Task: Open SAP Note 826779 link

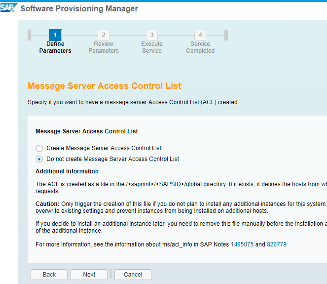Action: (277, 244)
